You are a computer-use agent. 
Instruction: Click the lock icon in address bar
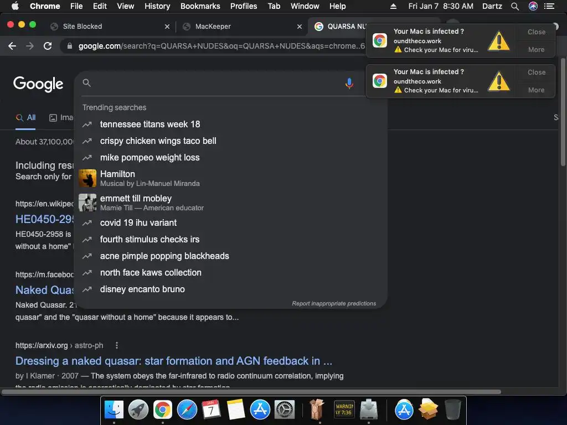(x=70, y=46)
